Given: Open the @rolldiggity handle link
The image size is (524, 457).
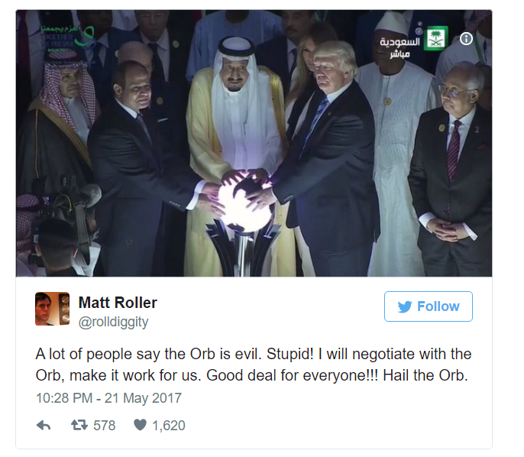Looking at the screenshot, I should coord(113,322).
